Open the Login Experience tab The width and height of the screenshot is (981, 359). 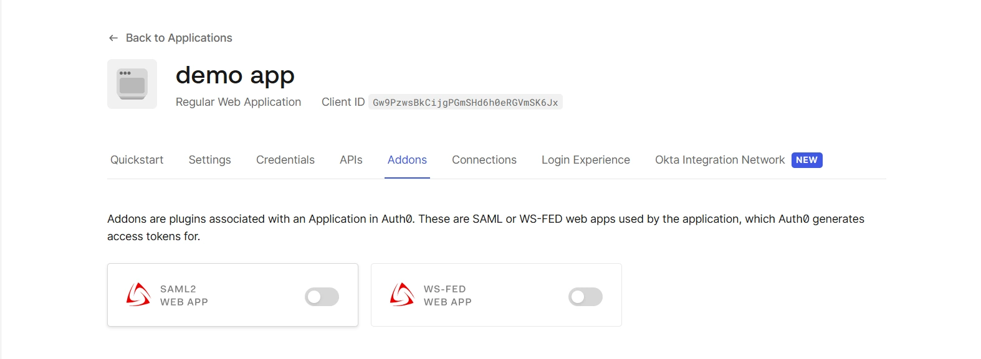586,160
